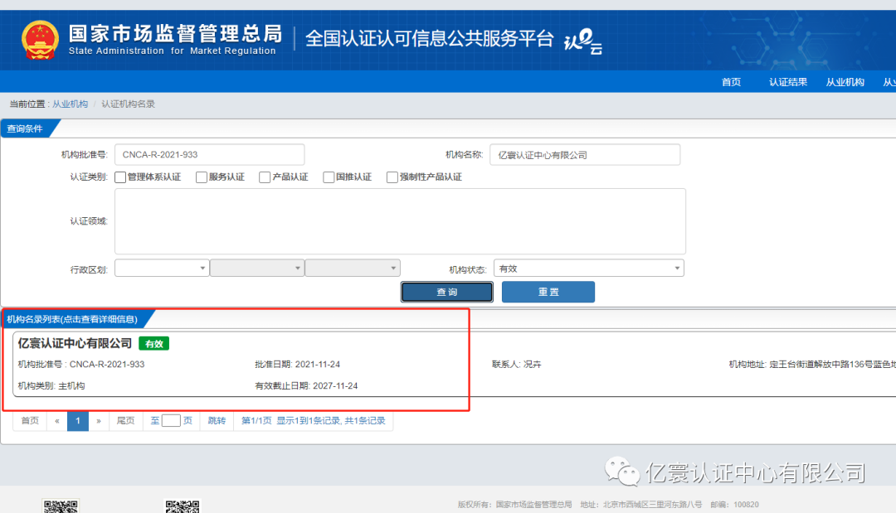Click the 批准日期: 2021-11-24 text
896x513 pixels.
[x=297, y=365]
